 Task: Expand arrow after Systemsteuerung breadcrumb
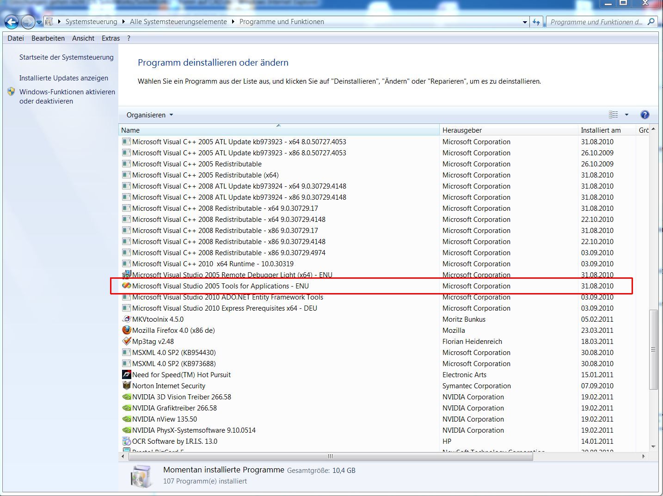[123, 22]
